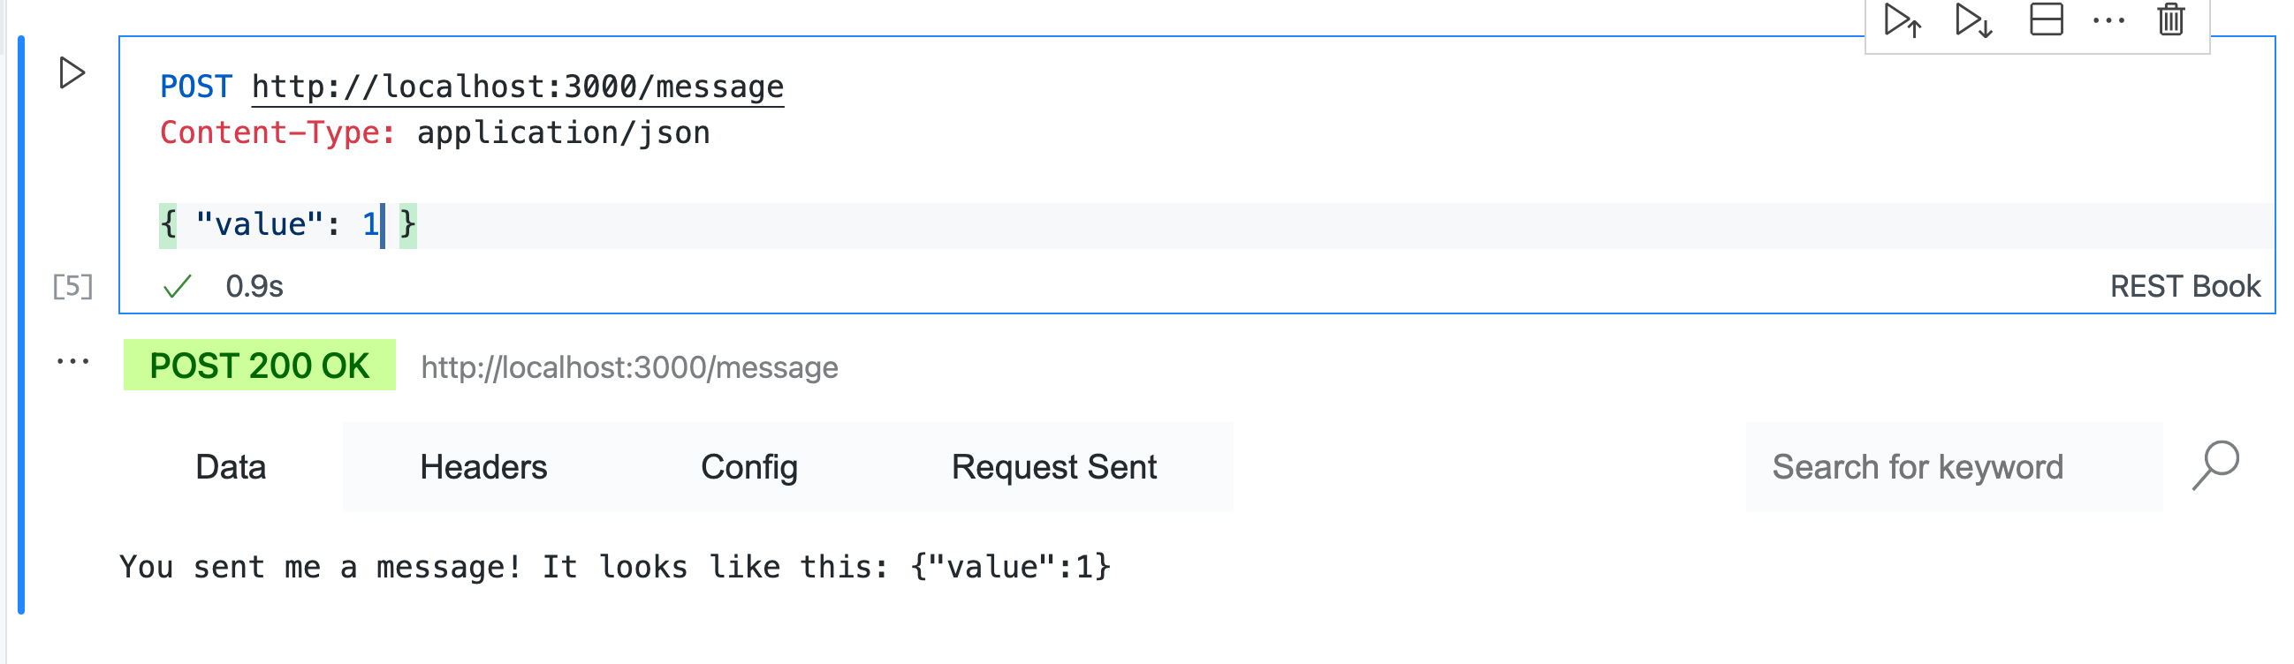
Task: Open the localhost:3000/message link in the cell
Action: point(517,86)
